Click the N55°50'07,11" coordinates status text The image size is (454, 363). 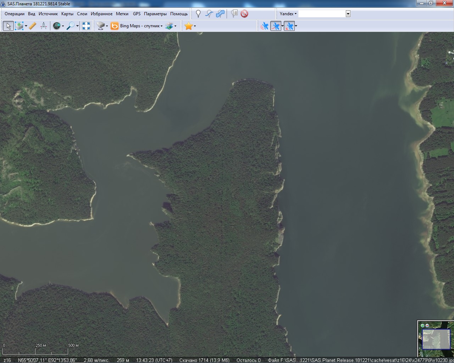coord(48,360)
